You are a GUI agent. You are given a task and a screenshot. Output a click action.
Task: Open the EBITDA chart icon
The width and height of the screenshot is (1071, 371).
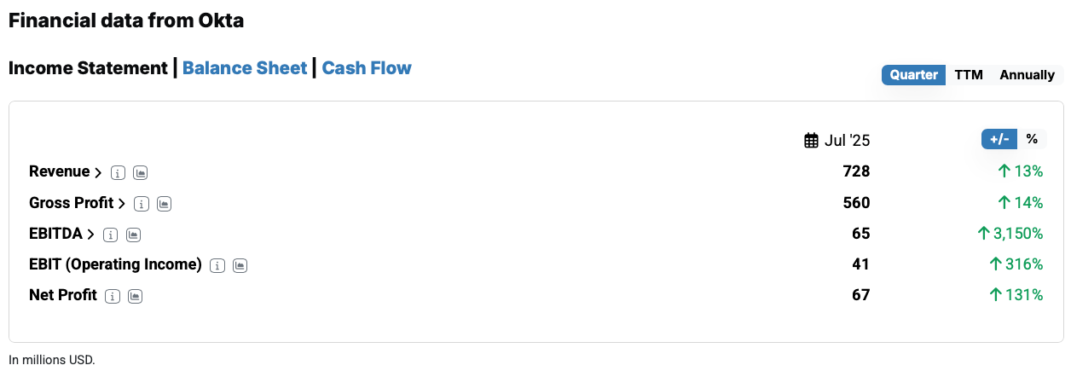click(x=133, y=235)
